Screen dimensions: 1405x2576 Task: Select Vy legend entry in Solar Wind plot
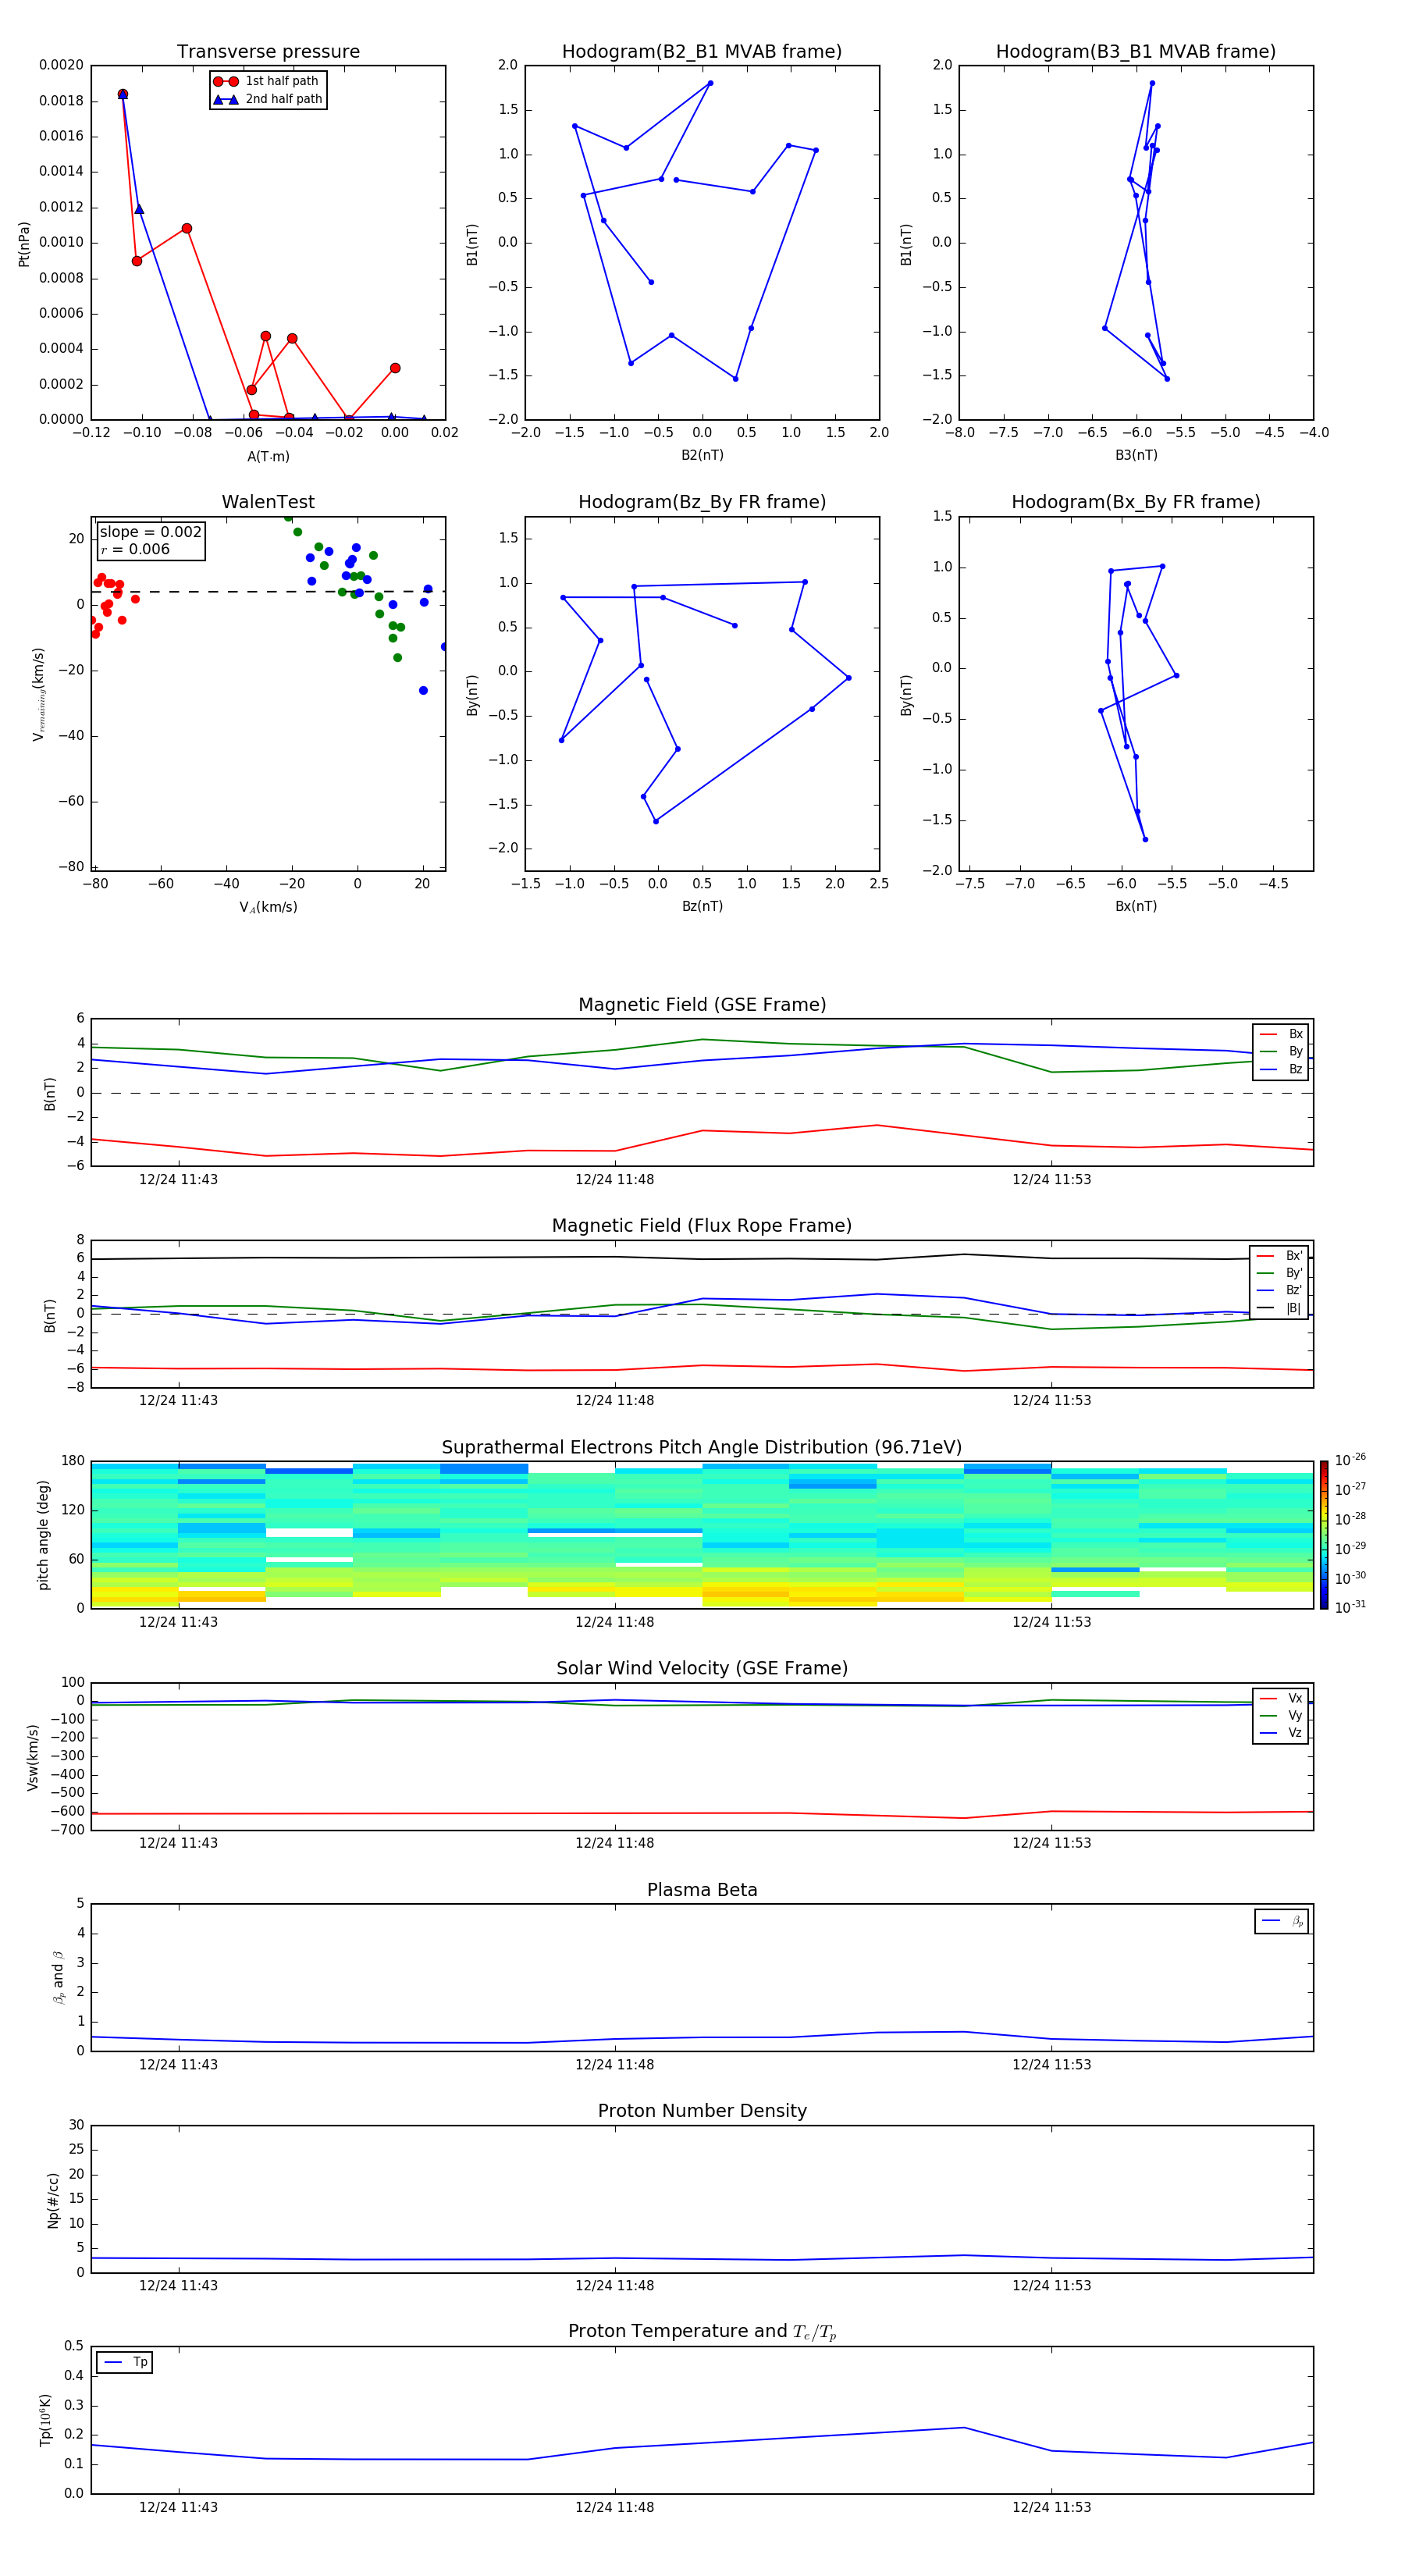1281,1715
